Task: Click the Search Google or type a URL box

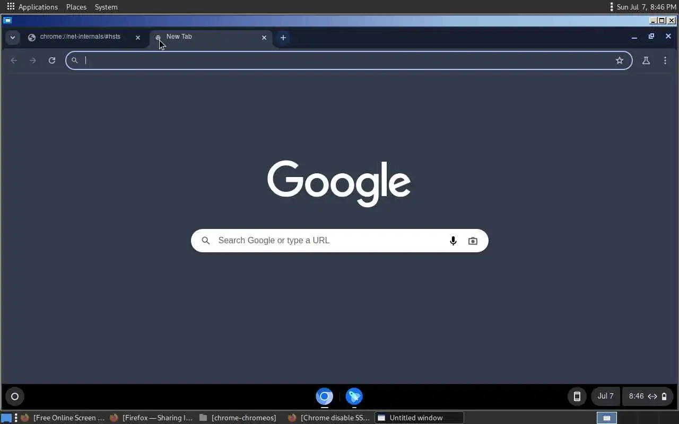Action: [339, 241]
